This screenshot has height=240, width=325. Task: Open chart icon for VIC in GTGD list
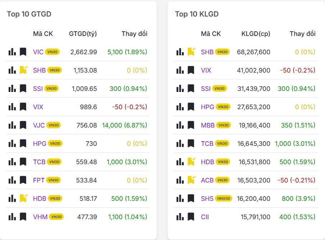point(12,52)
